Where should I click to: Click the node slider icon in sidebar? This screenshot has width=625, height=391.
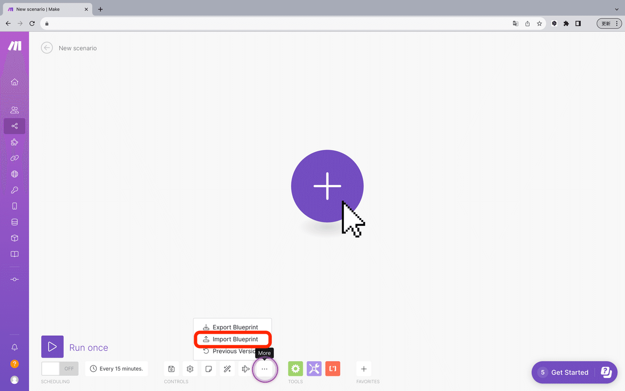tap(15, 279)
